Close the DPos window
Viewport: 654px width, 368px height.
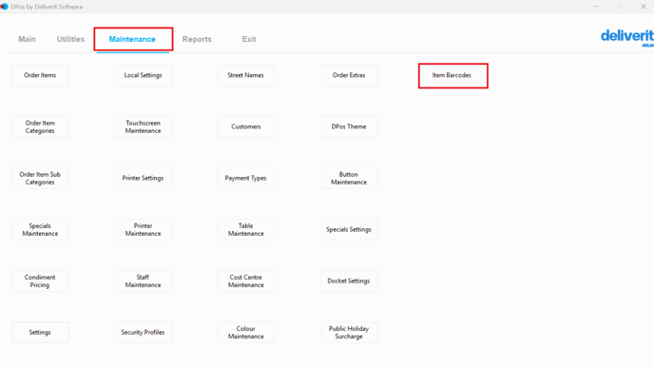(x=644, y=7)
